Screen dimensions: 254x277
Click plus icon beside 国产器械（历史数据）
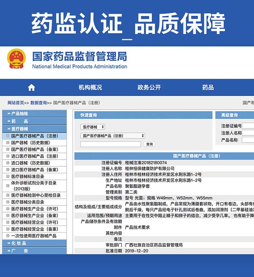tap(7, 143)
